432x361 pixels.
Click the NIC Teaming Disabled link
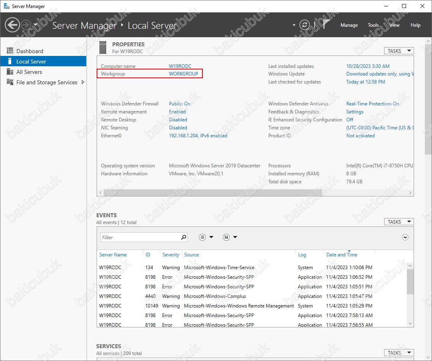[178, 128]
